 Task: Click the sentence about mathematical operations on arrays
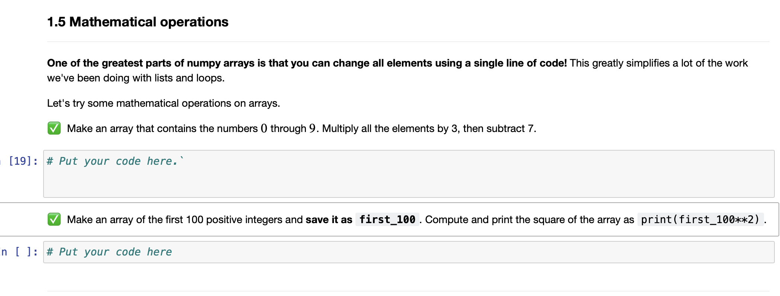164,103
